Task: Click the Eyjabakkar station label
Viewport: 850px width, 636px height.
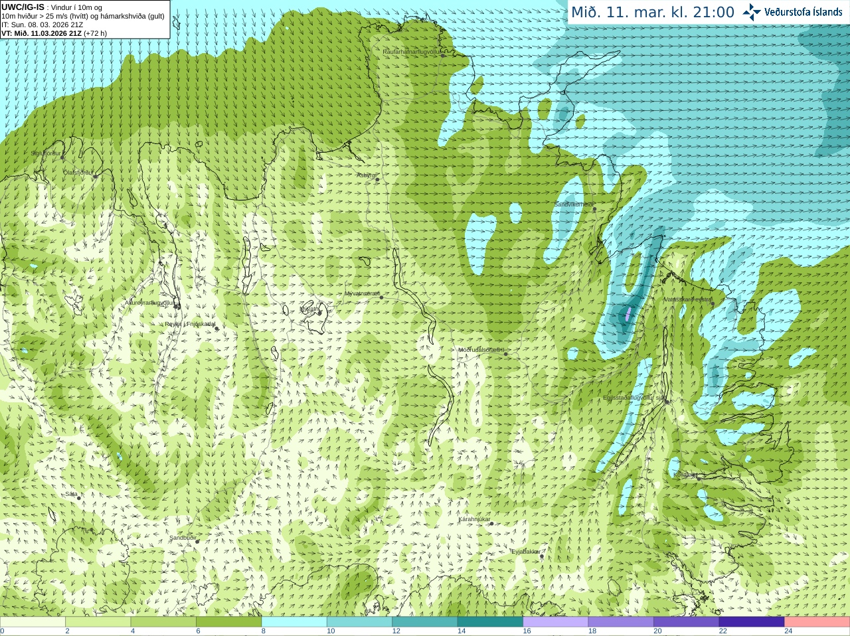Action: pos(526,552)
